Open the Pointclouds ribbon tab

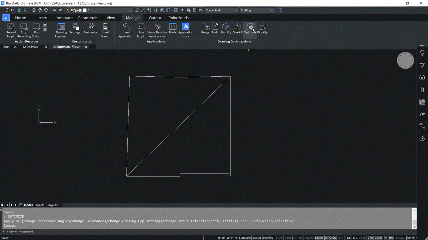(179, 18)
